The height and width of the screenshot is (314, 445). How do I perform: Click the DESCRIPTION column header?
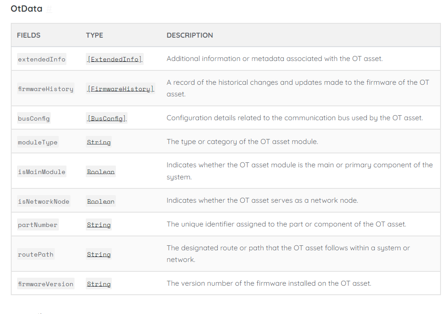189,35
